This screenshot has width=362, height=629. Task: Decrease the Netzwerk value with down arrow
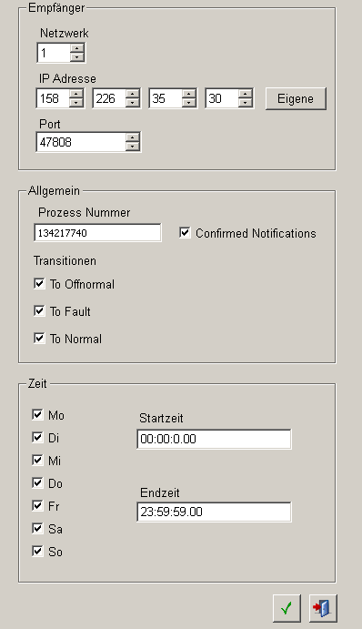(77, 57)
